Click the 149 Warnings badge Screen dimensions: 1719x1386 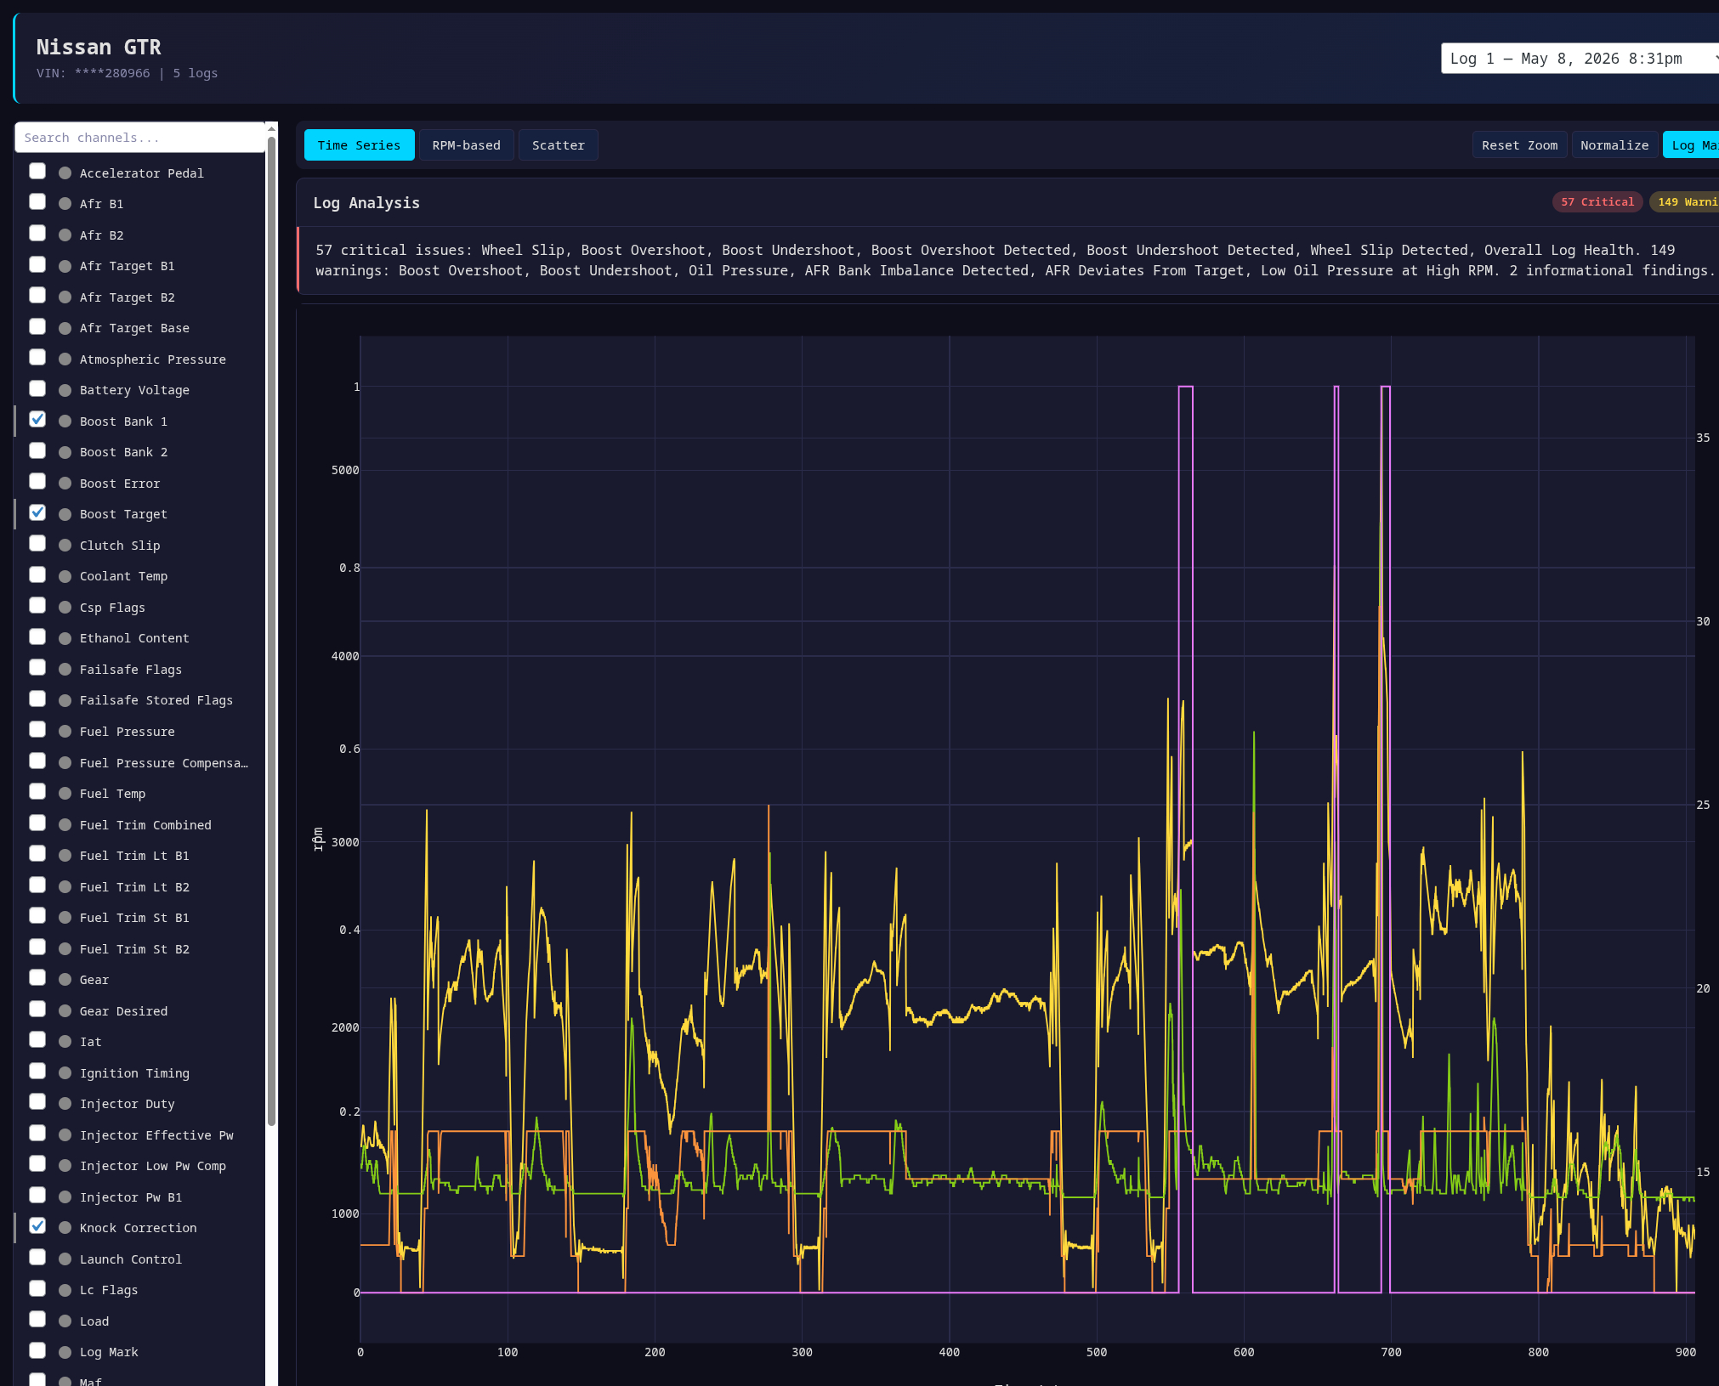tap(1684, 202)
